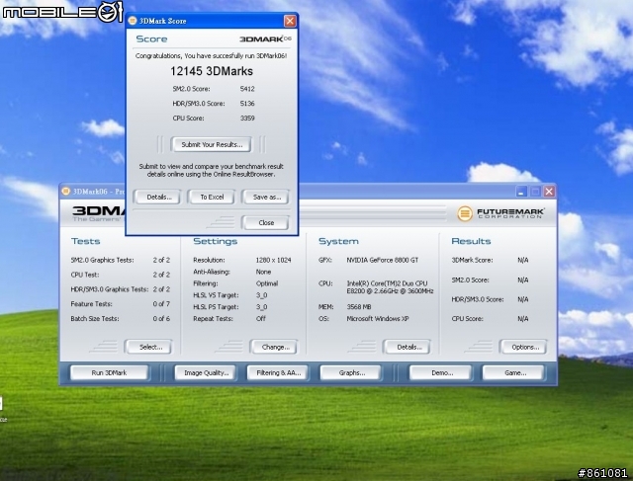Launch the Game button

point(514,373)
